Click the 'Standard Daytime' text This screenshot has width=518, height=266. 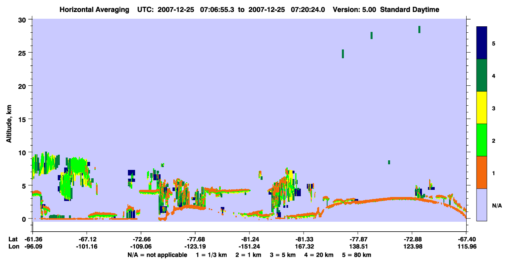tap(410, 10)
